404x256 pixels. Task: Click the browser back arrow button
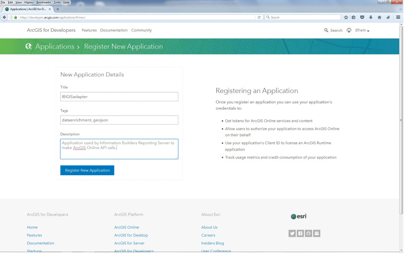(x=4, y=17)
